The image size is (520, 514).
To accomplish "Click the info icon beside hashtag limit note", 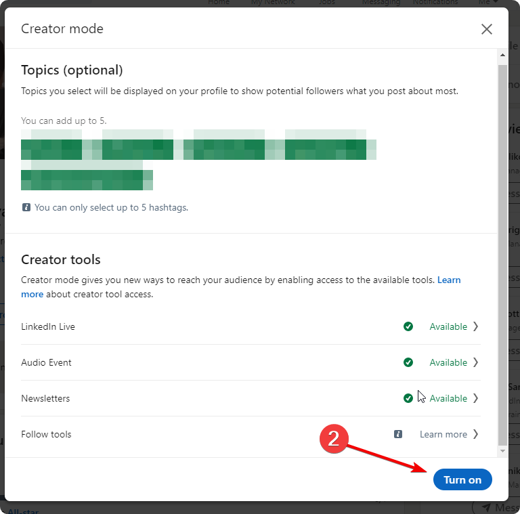I will pyautogui.click(x=26, y=207).
